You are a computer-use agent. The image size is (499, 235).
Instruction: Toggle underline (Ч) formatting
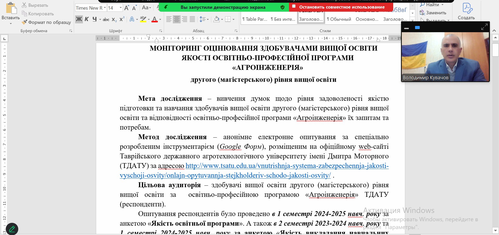click(94, 19)
